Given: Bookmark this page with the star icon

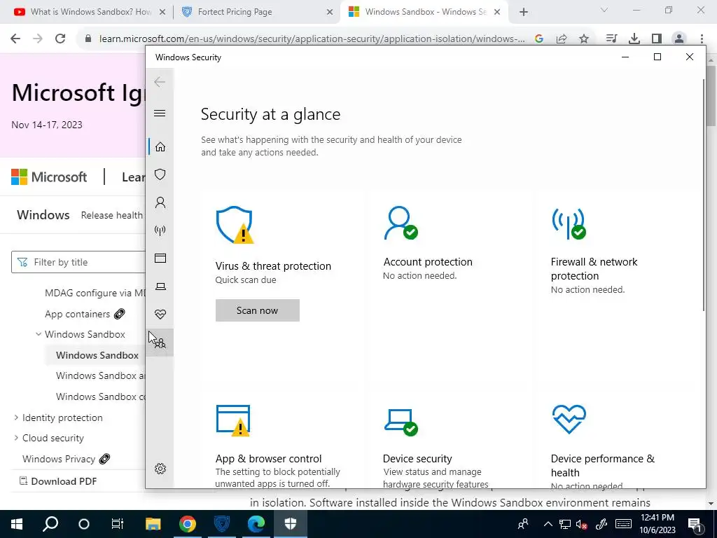Looking at the screenshot, I should click(584, 39).
